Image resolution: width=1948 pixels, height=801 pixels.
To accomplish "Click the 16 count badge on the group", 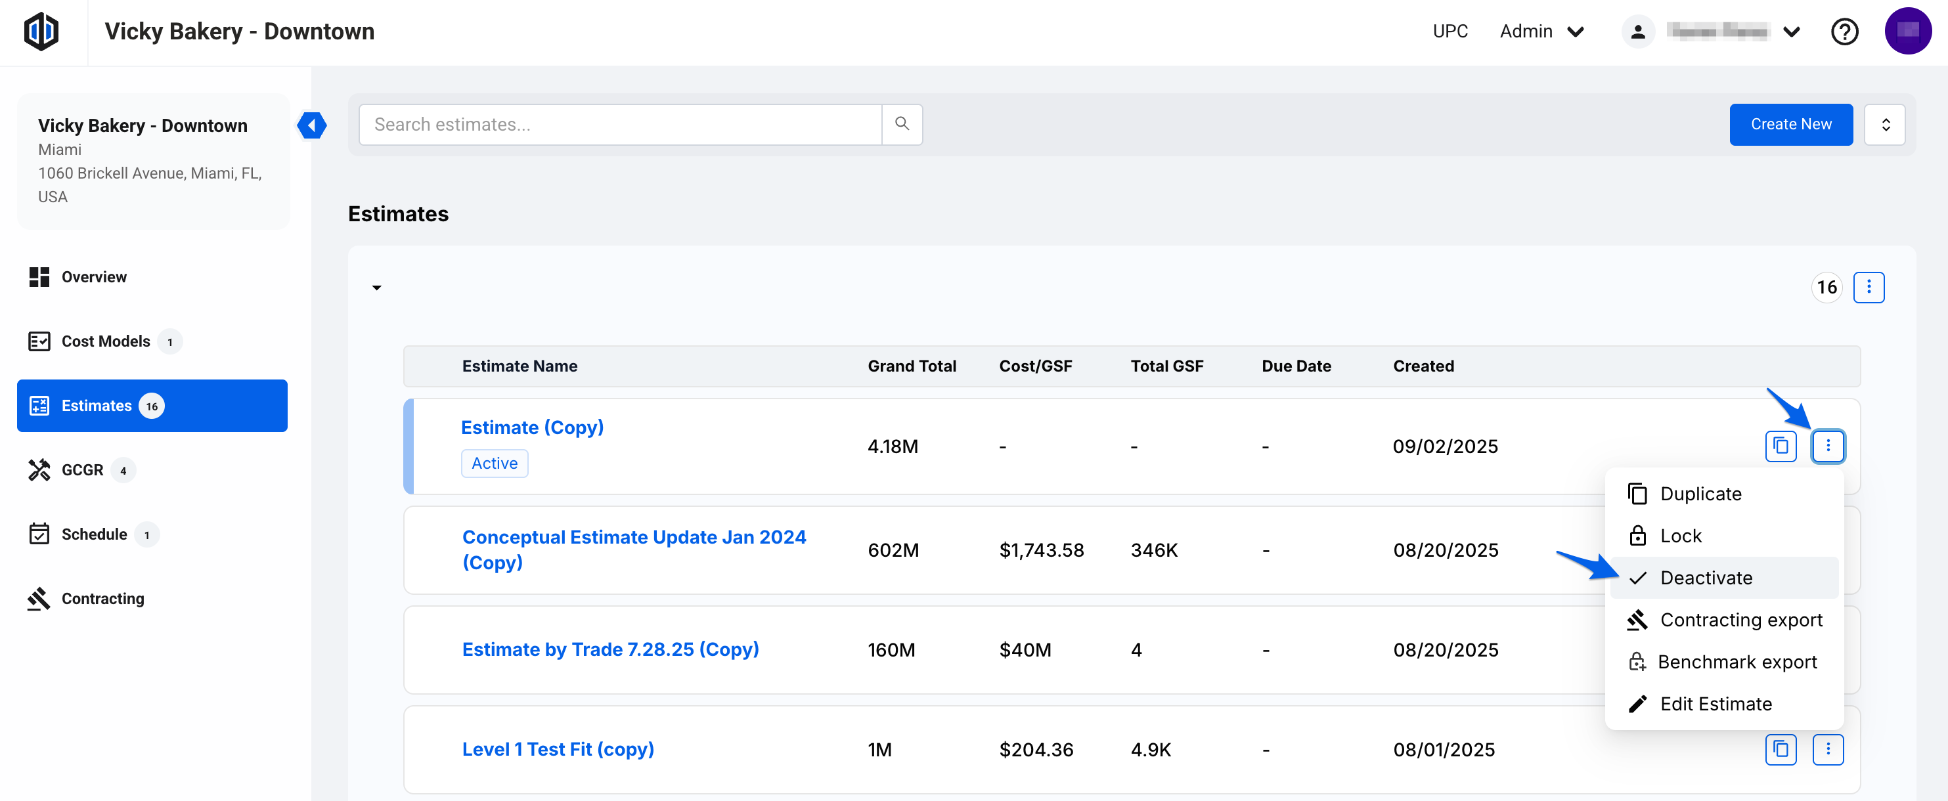I will tap(1826, 287).
